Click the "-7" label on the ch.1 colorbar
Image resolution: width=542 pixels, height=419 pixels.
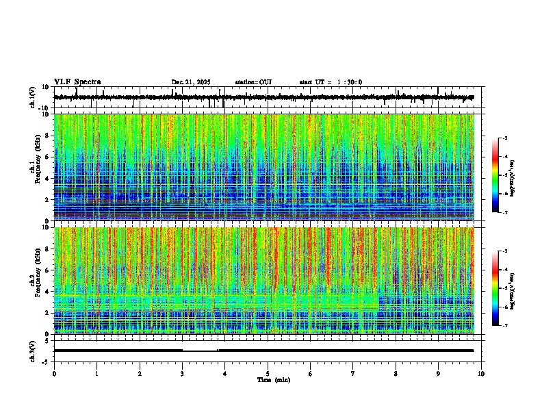click(x=505, y=212)
